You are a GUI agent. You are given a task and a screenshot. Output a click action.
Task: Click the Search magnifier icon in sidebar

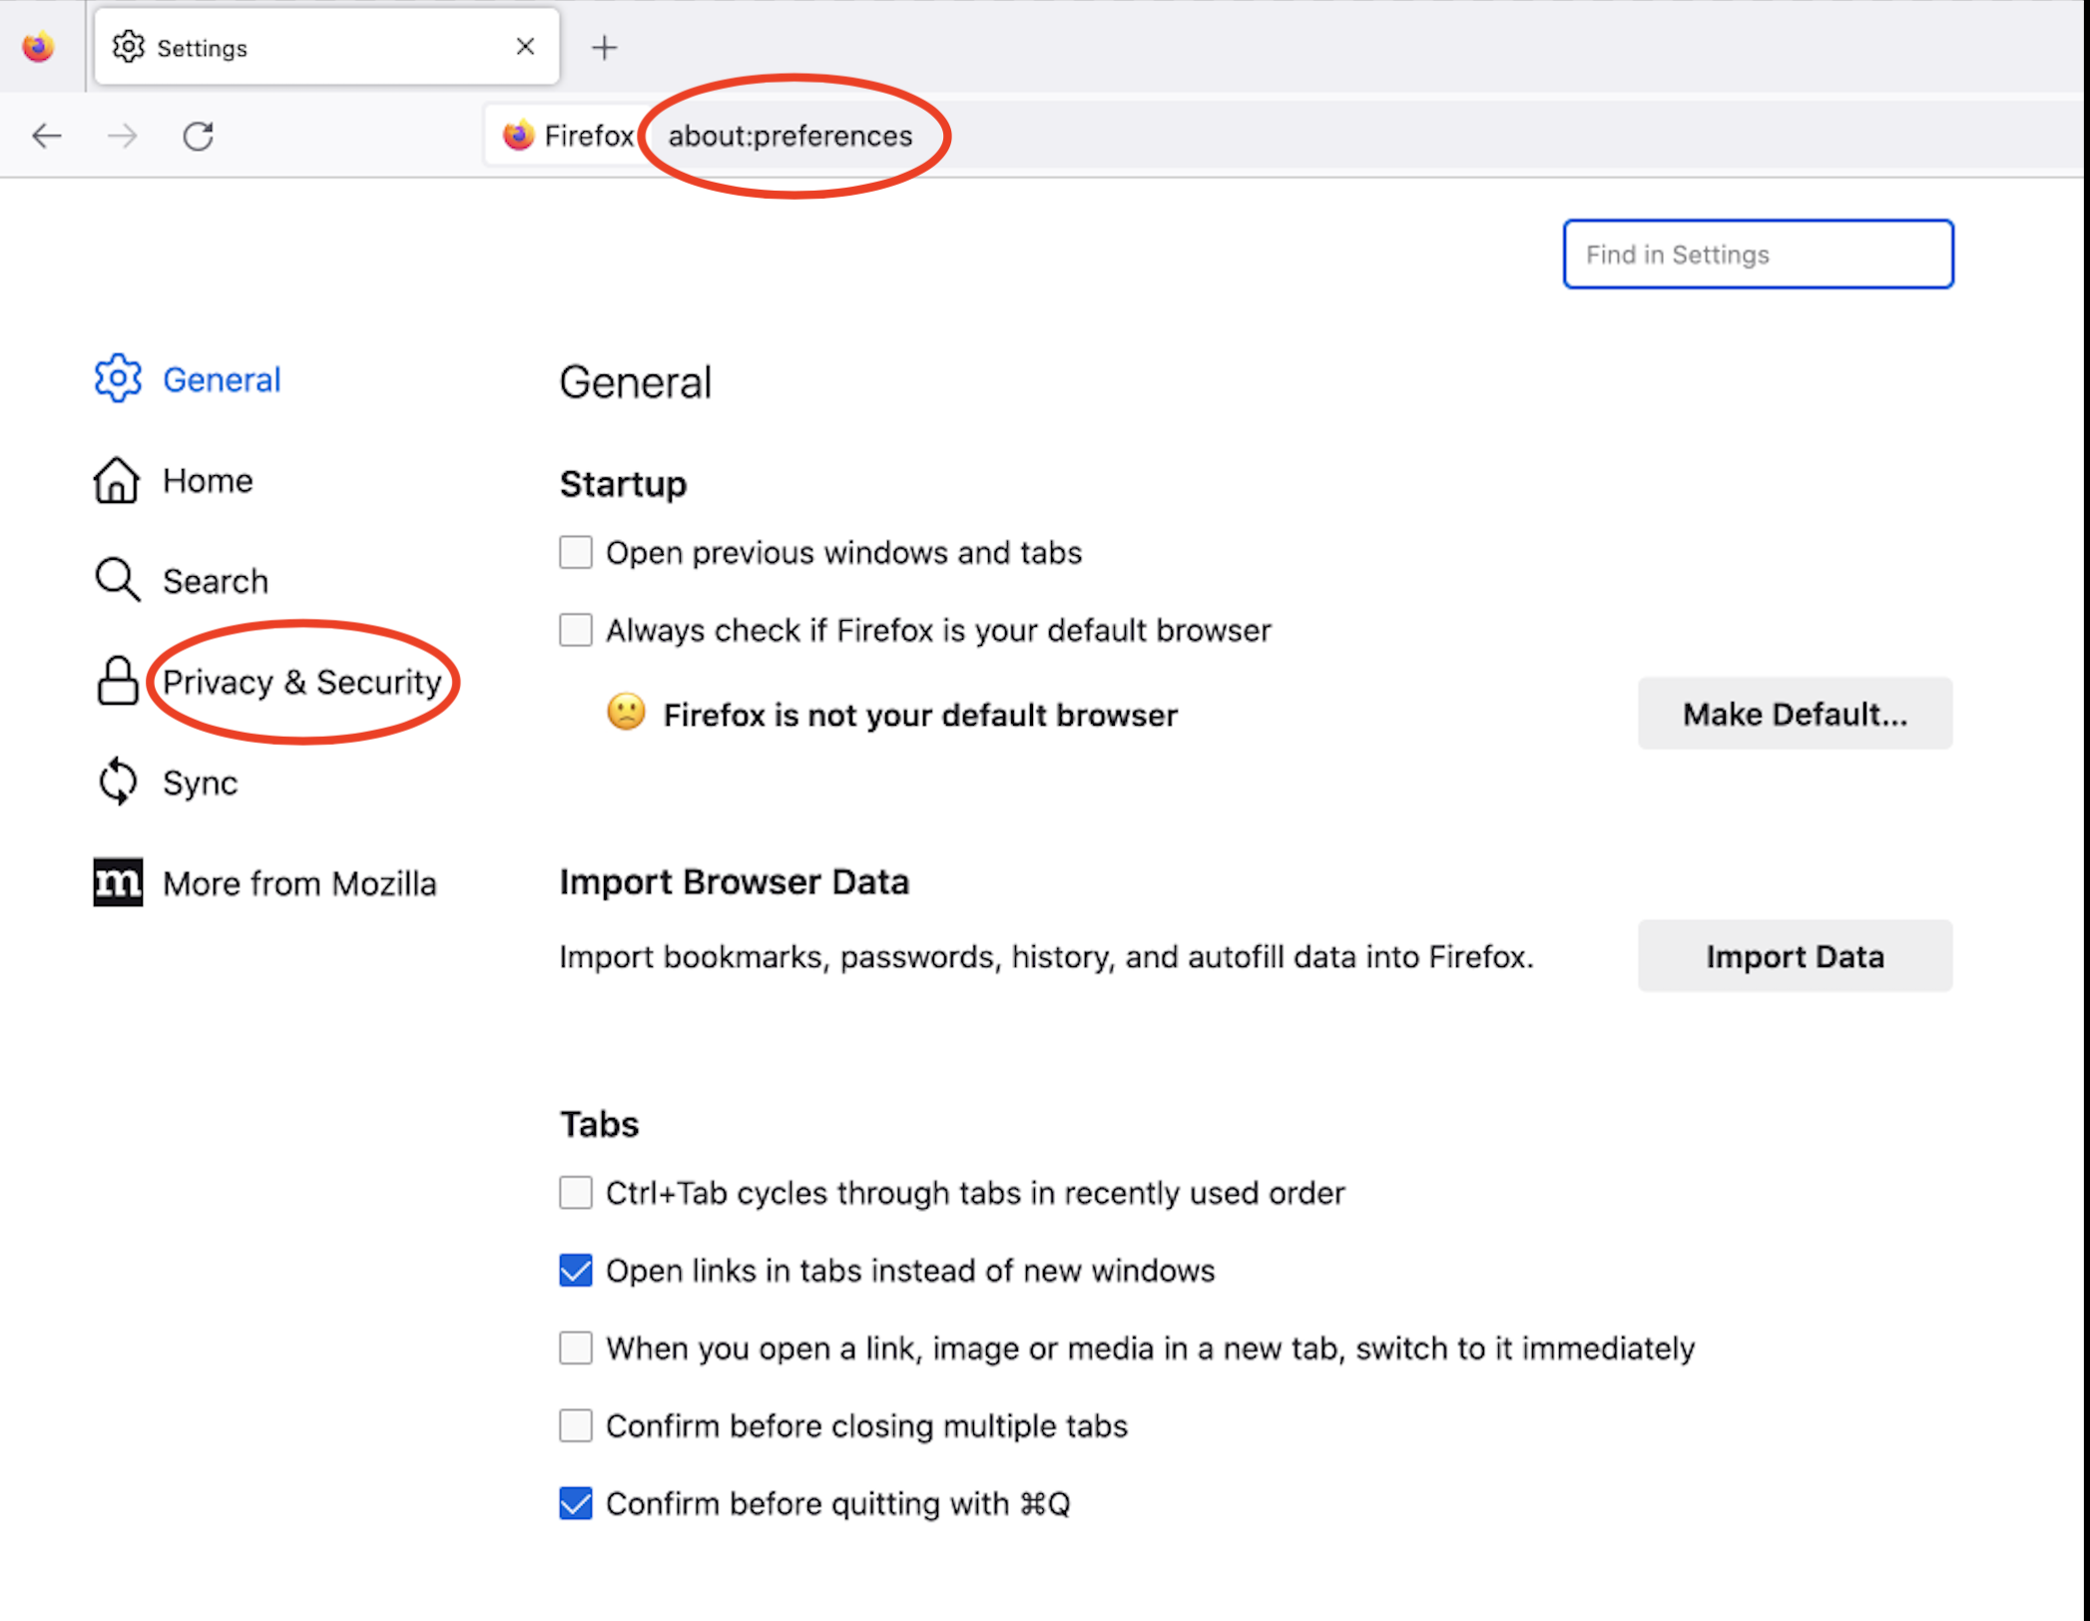[x=117, y=580]
